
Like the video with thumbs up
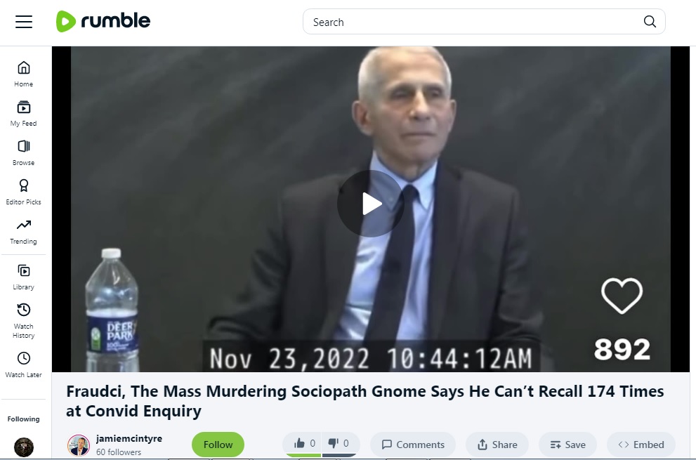point(304,444)
